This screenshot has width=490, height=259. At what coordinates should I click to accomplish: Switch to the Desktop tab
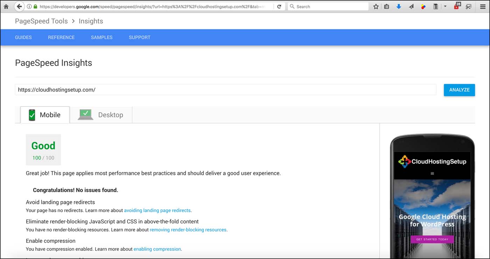click(x=101, y=115)
